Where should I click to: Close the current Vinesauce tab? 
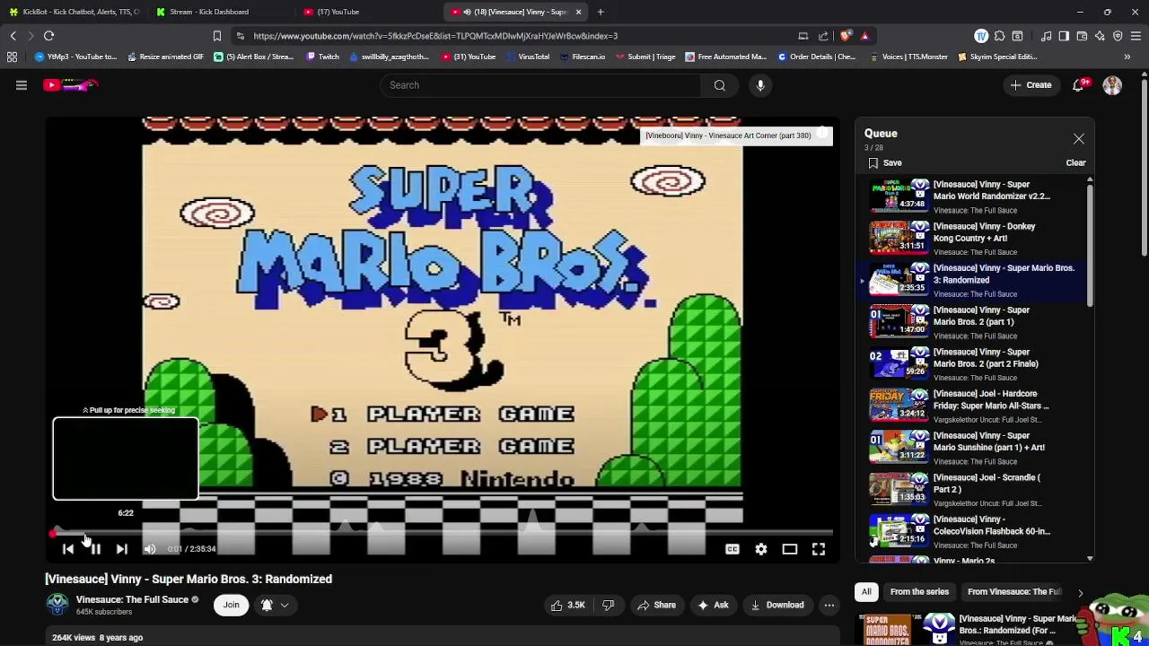(578, 12)
